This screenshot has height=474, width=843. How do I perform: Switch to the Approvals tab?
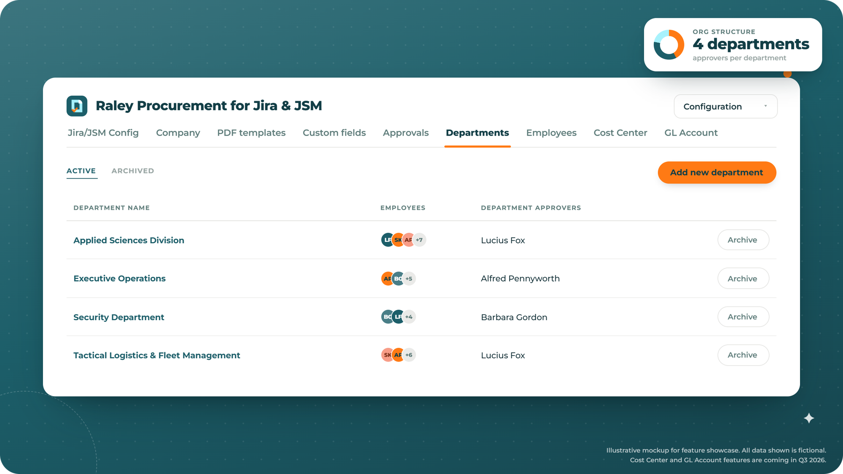click(x=406, y=133)
